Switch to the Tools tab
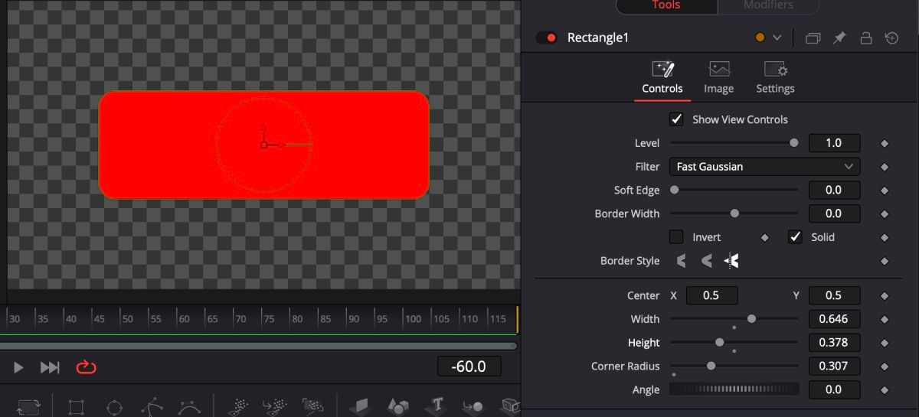Image resolution: width=919 pixels, height=417 pixels. (x=666, y=5)
